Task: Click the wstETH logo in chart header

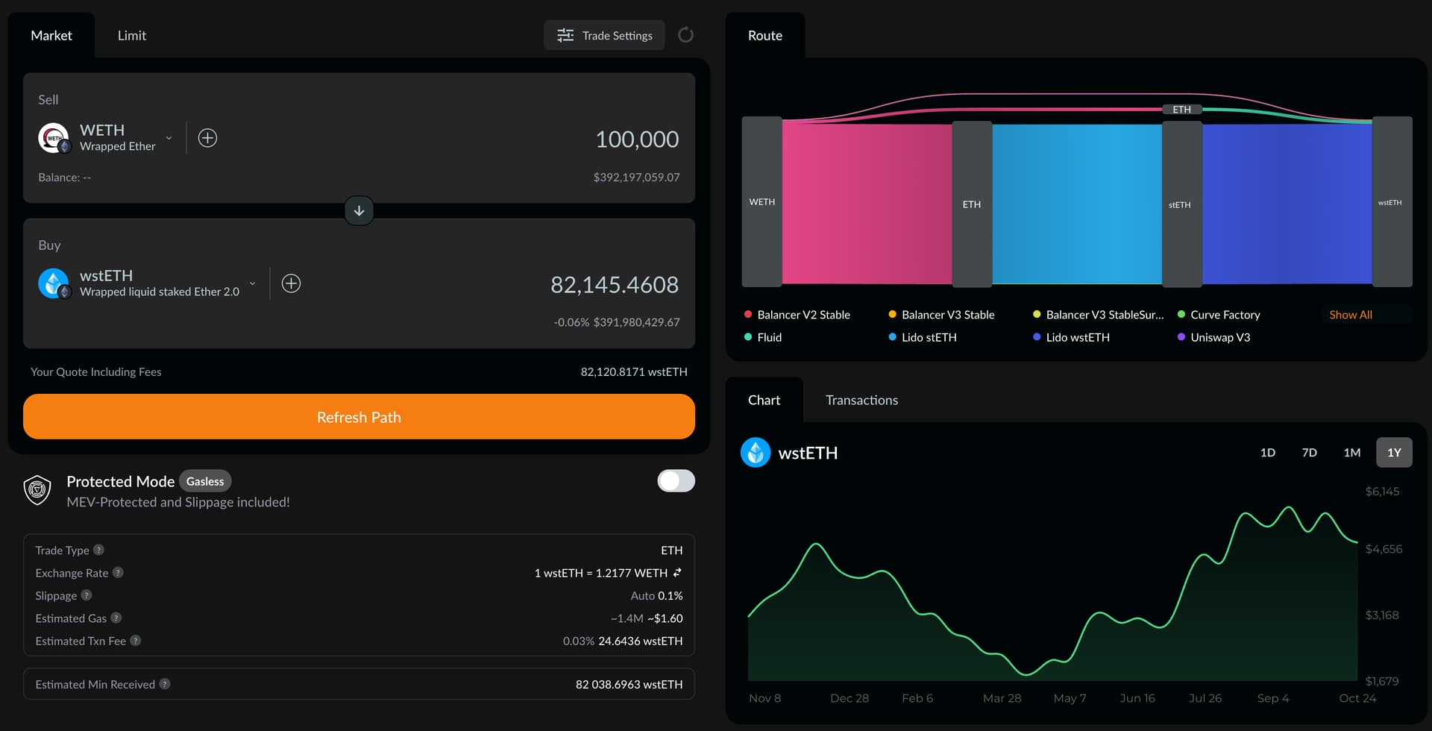Action: pos(756,453)
